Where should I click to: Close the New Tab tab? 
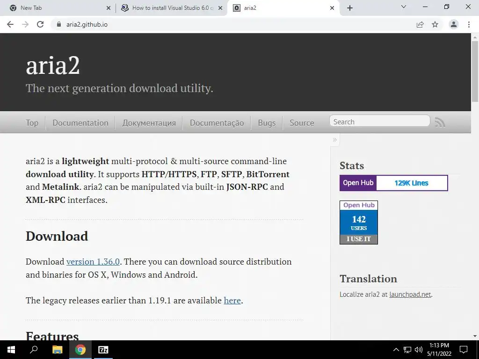[x=109, y=8]
